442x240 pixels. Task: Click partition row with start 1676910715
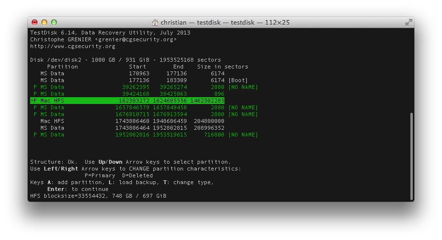[146, 114]
